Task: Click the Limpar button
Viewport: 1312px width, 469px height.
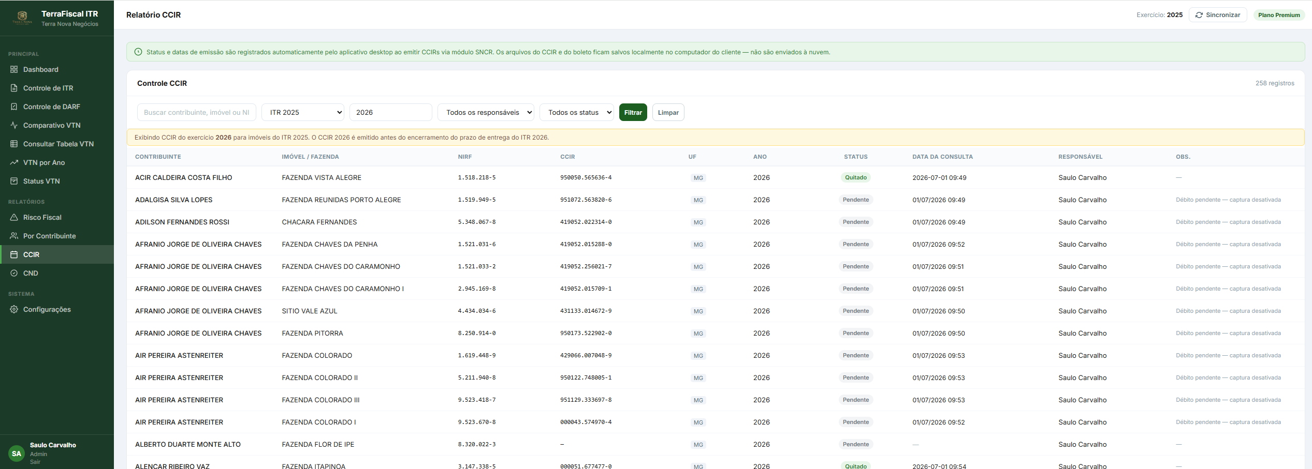Action: click(668, 112)
